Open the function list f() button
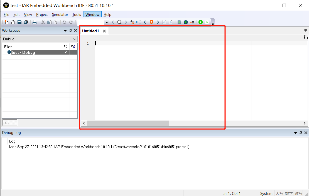 (x=306, y=37)
